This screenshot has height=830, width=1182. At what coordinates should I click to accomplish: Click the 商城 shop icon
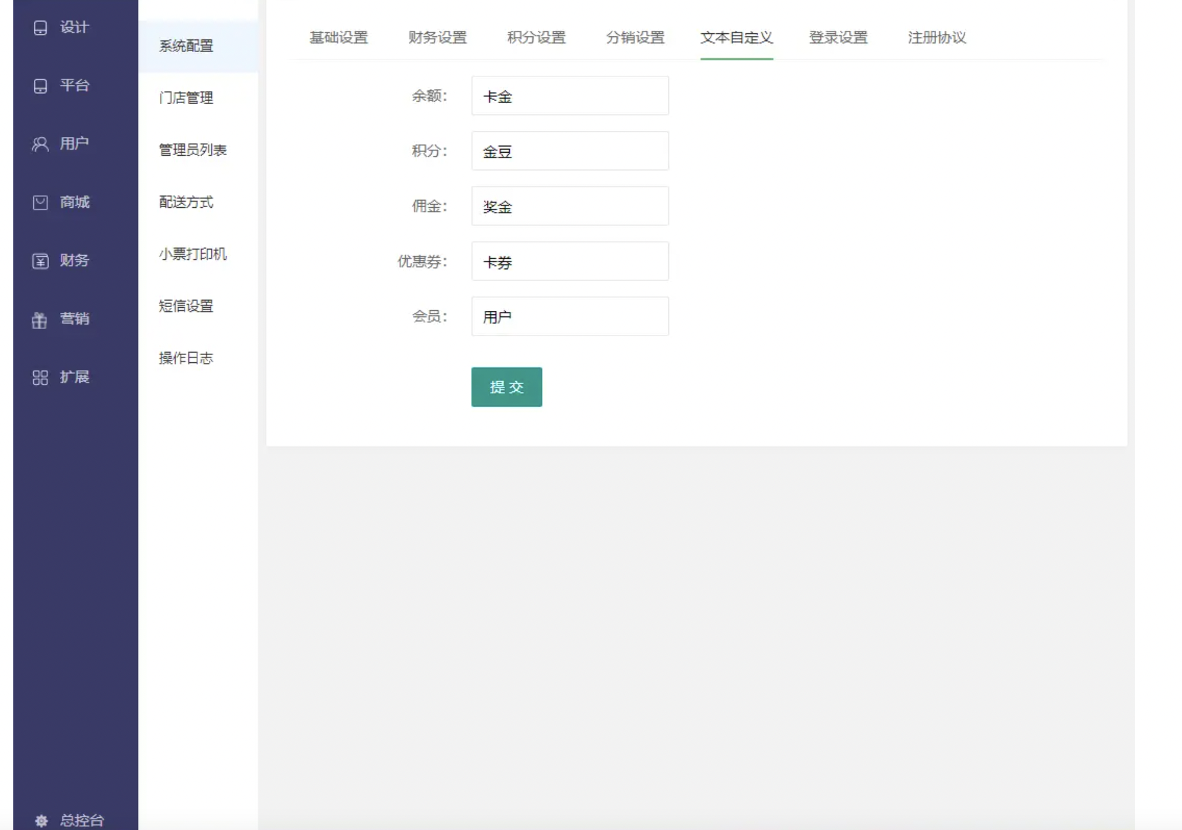click(x=40, y=202)
